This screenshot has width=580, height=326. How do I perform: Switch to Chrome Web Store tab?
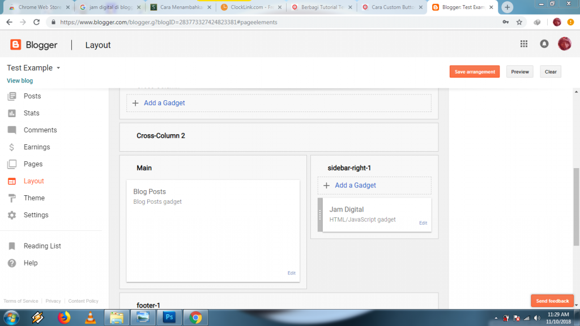39,7
